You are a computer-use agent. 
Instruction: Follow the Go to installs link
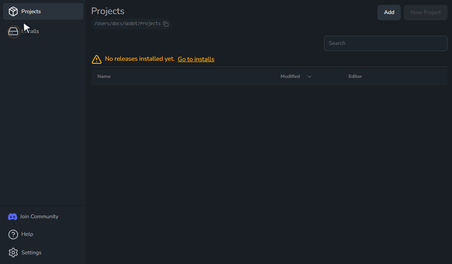pyautogui.click(x=196, y=59)
